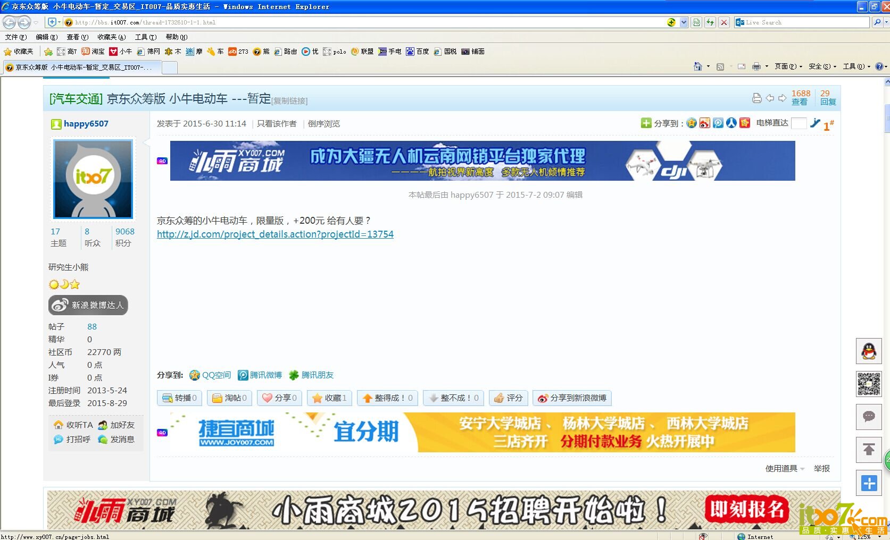Click the Add to favorites bar star icon
Viewport: 890px width, 540px height.
(x=48, y=52)
